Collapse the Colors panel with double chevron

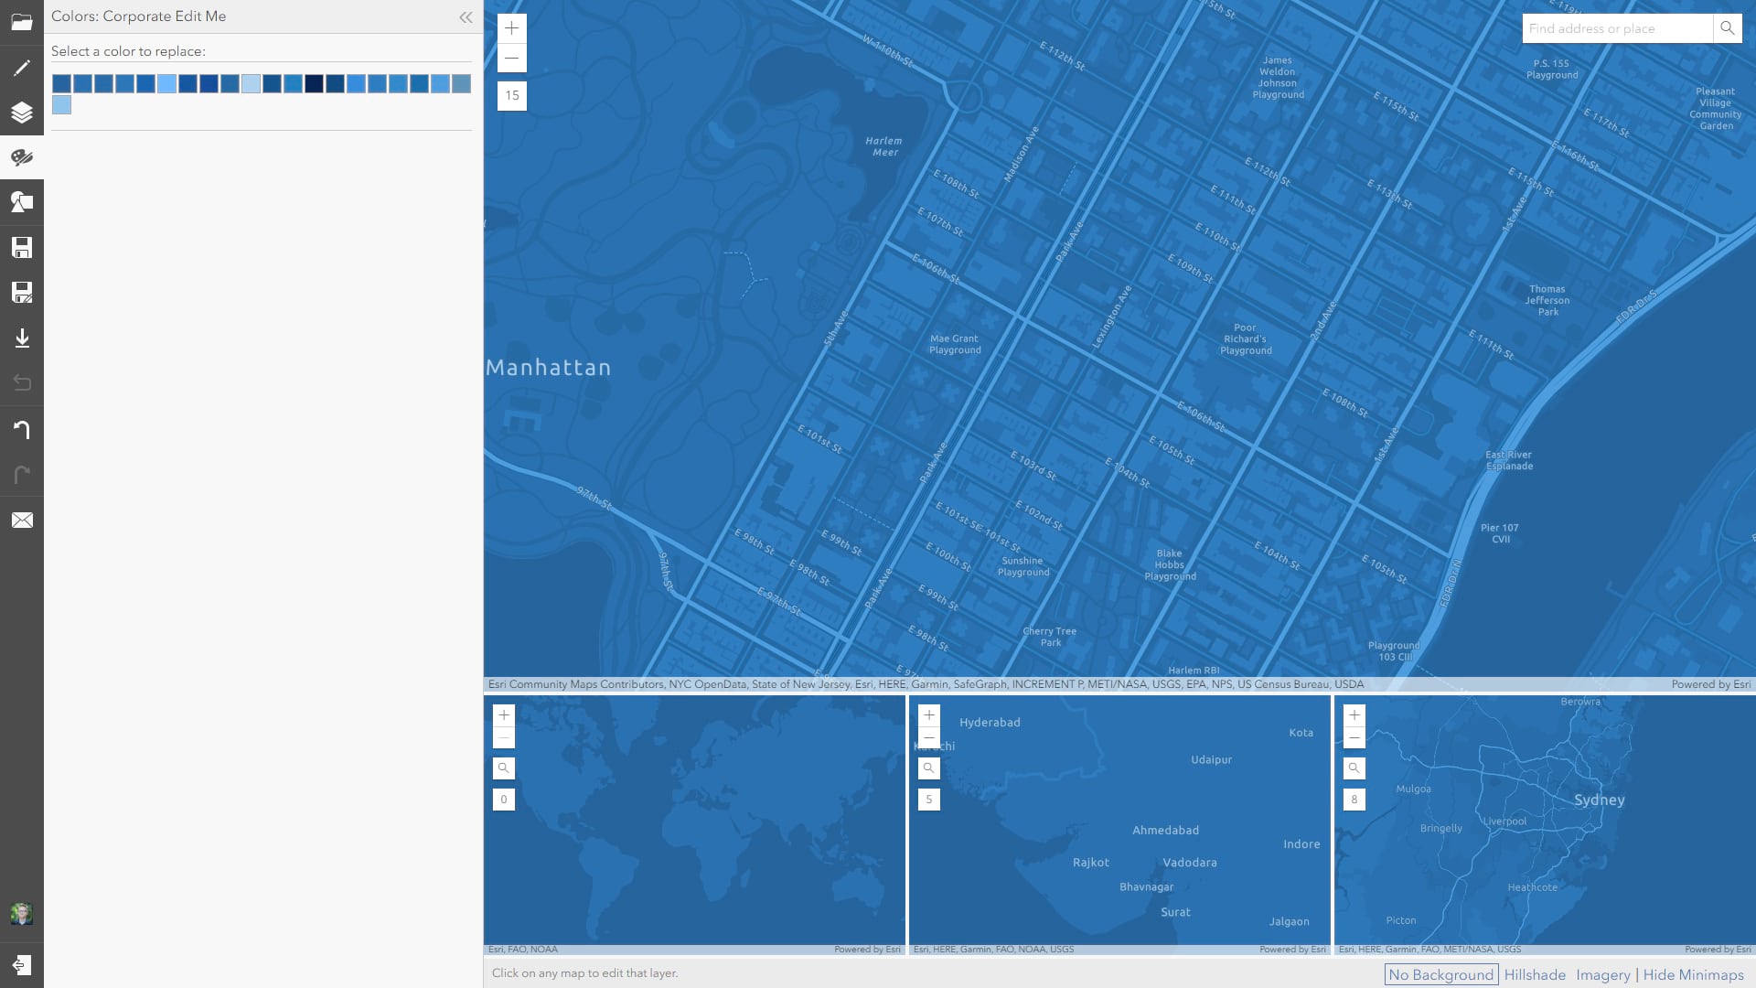pos(466,16)
